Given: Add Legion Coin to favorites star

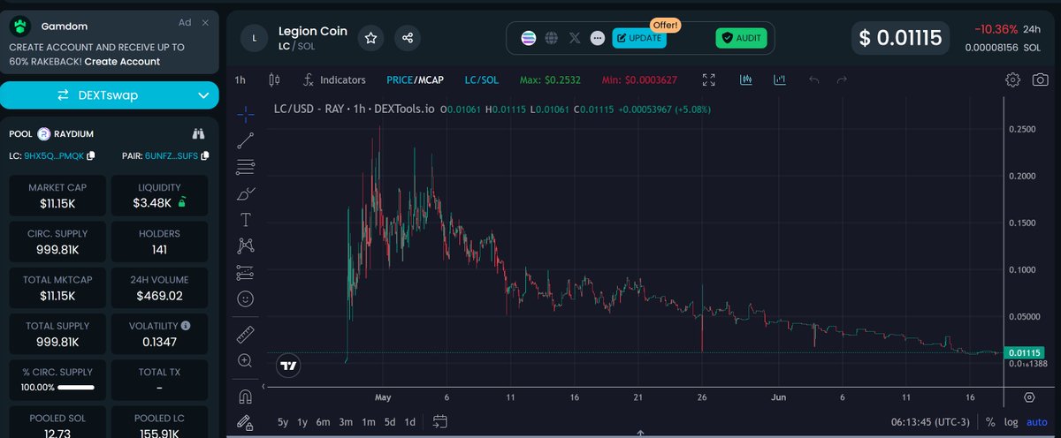Looking at the screenshot, I should (x=371, y=38).
